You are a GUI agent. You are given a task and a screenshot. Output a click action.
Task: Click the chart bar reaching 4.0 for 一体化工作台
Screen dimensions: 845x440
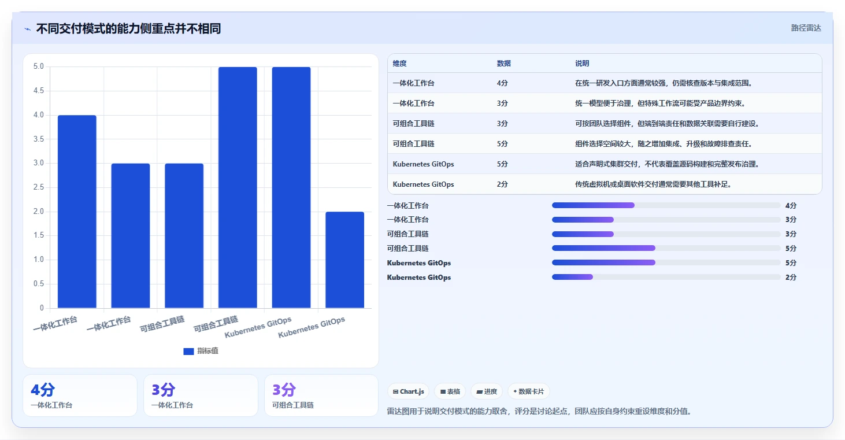[x=77, y=212]
